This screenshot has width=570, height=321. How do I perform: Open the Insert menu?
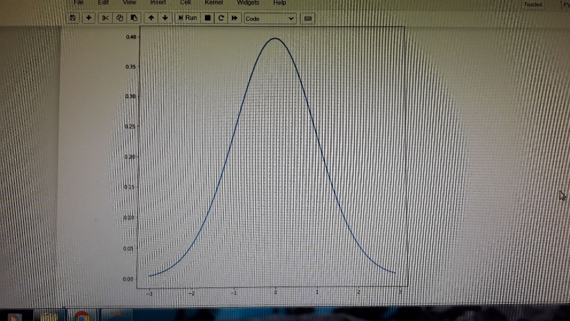point(158,3)
